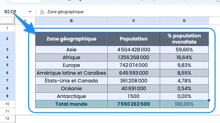Select the Zone géographique header cell
220x123 pixels.
point(71,39)
